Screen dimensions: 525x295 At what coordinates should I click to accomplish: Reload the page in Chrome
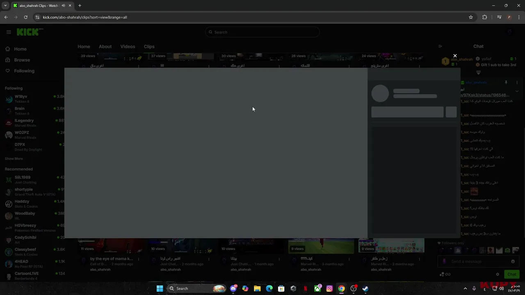click(x=25, y=17)
